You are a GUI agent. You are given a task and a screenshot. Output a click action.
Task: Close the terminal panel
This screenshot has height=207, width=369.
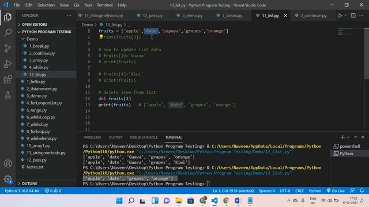(363, 137)
